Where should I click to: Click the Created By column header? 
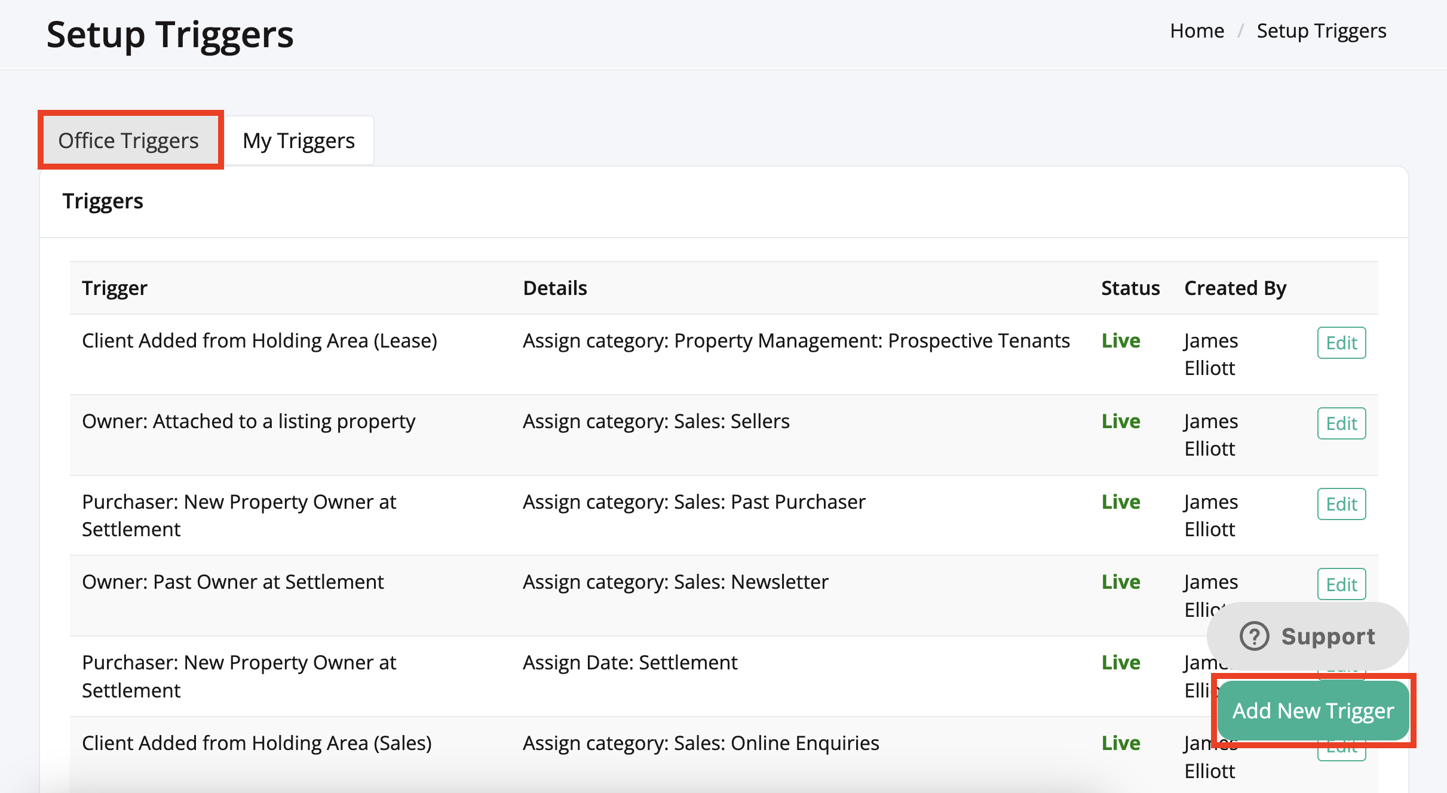(1235, 288)
